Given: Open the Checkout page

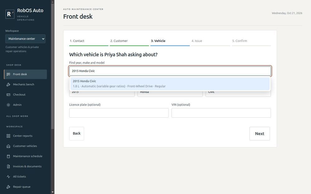Looking at the screenshot, I should point(26,95).
